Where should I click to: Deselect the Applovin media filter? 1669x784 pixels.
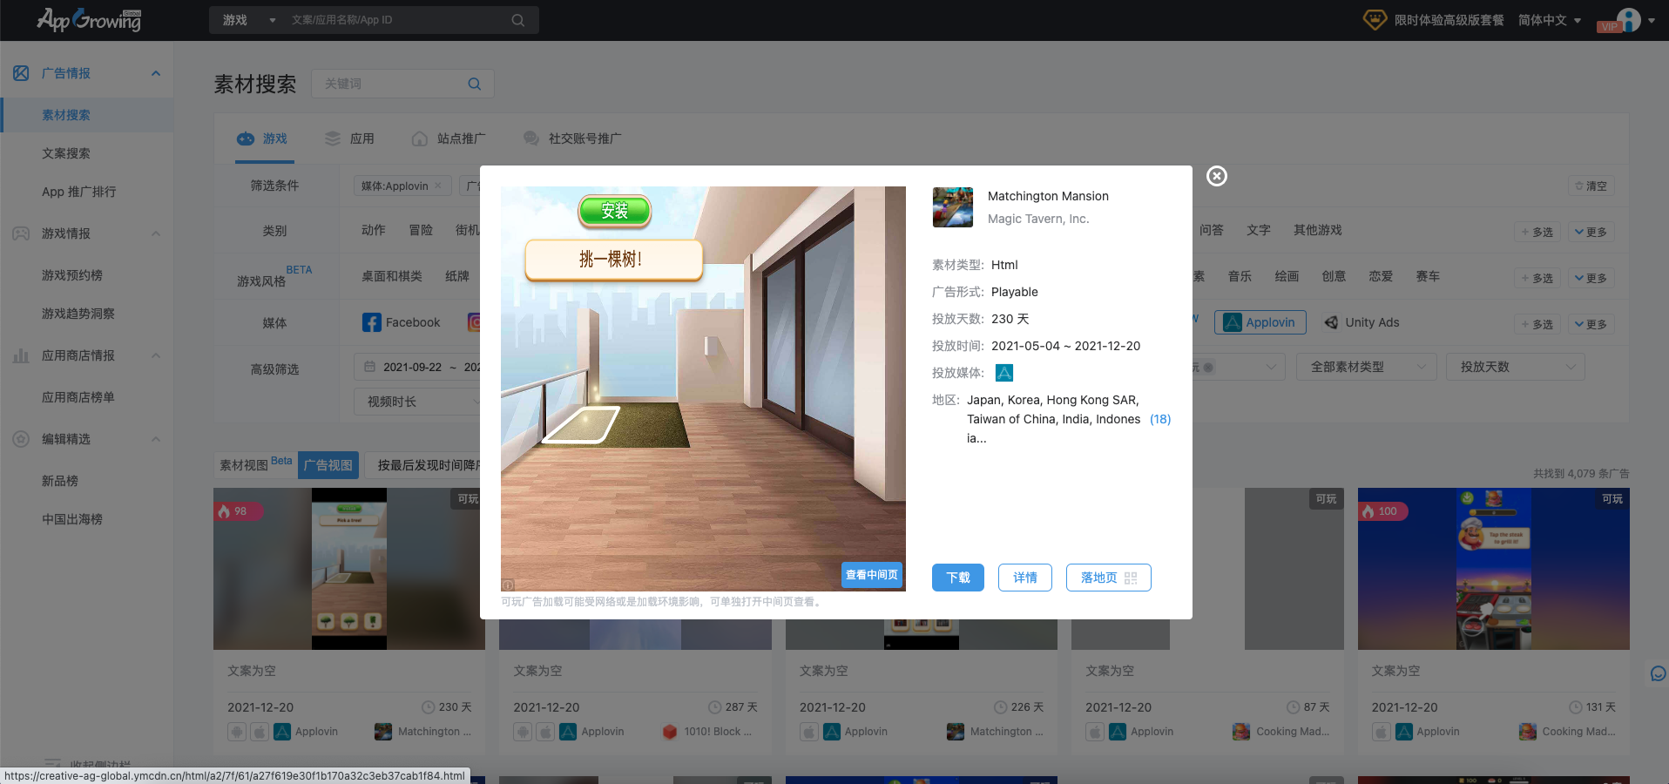click(1260, 322)
